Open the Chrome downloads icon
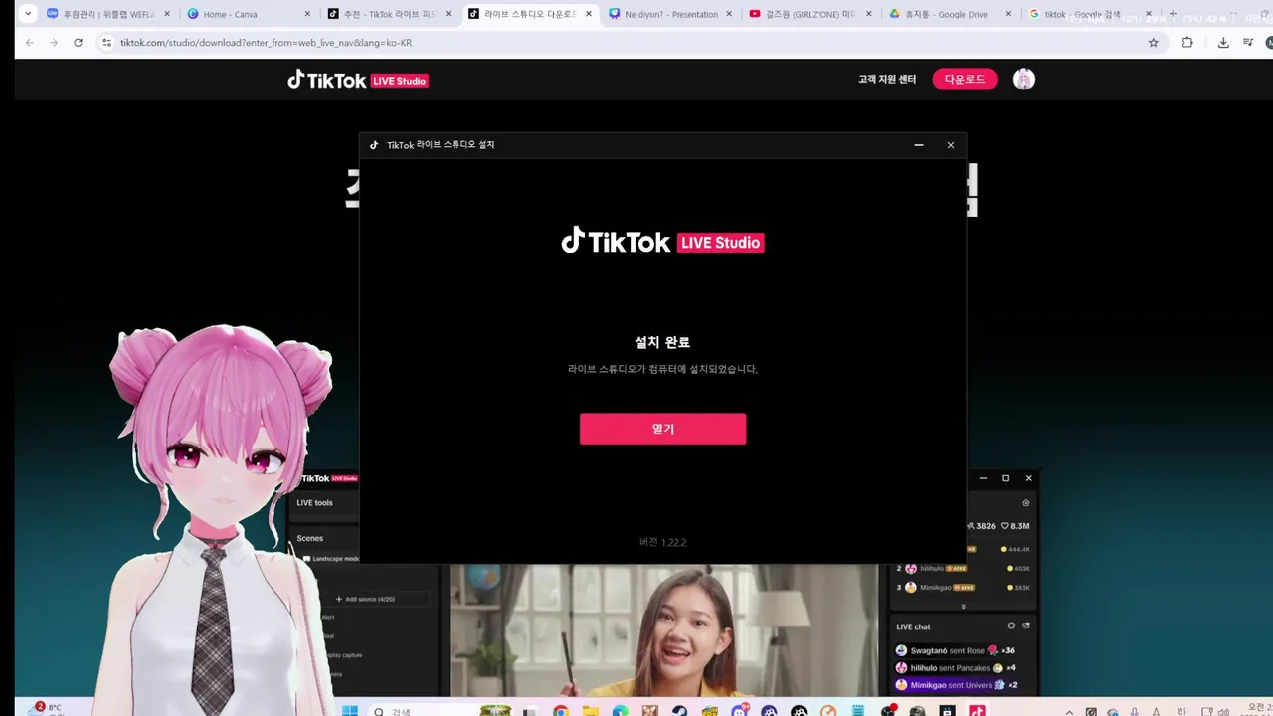Screen dimensions: 1273x716 pyautogui.click(x=1223, y=43)
